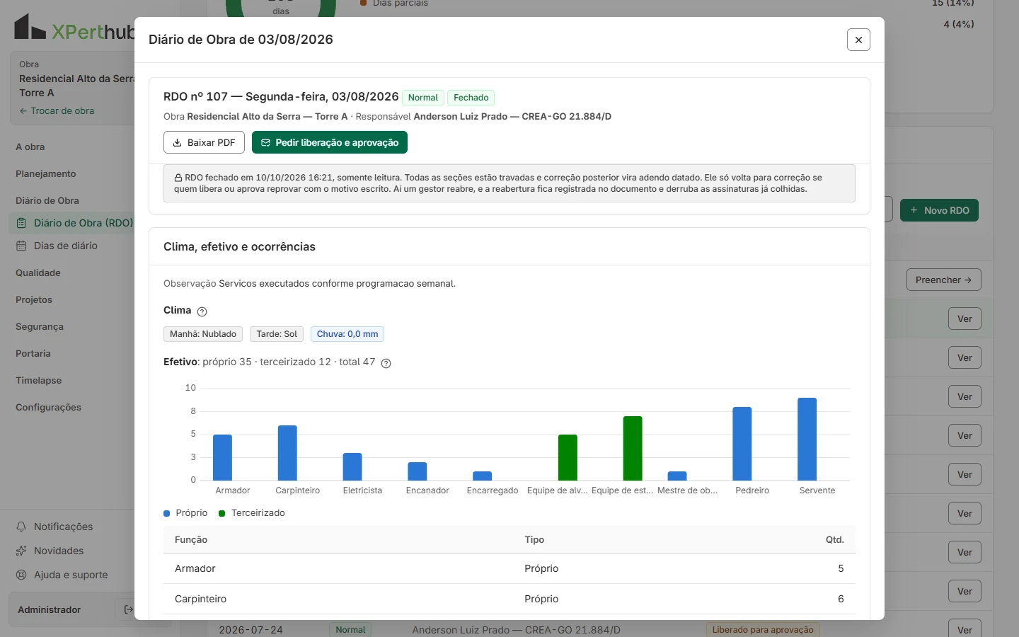Viewport: 1019px width, 637px height.
Task: Click the Trocar de obra link
Action: point(57,111)
